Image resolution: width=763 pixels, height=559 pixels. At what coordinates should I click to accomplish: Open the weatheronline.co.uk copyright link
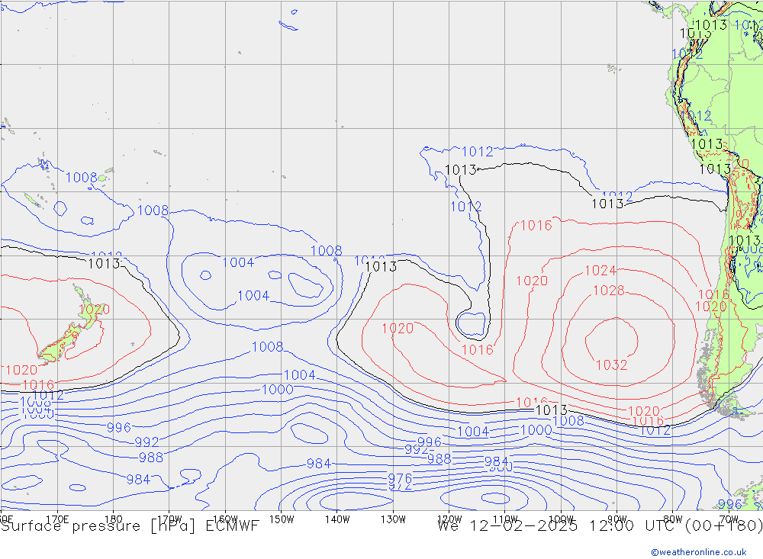698,551
